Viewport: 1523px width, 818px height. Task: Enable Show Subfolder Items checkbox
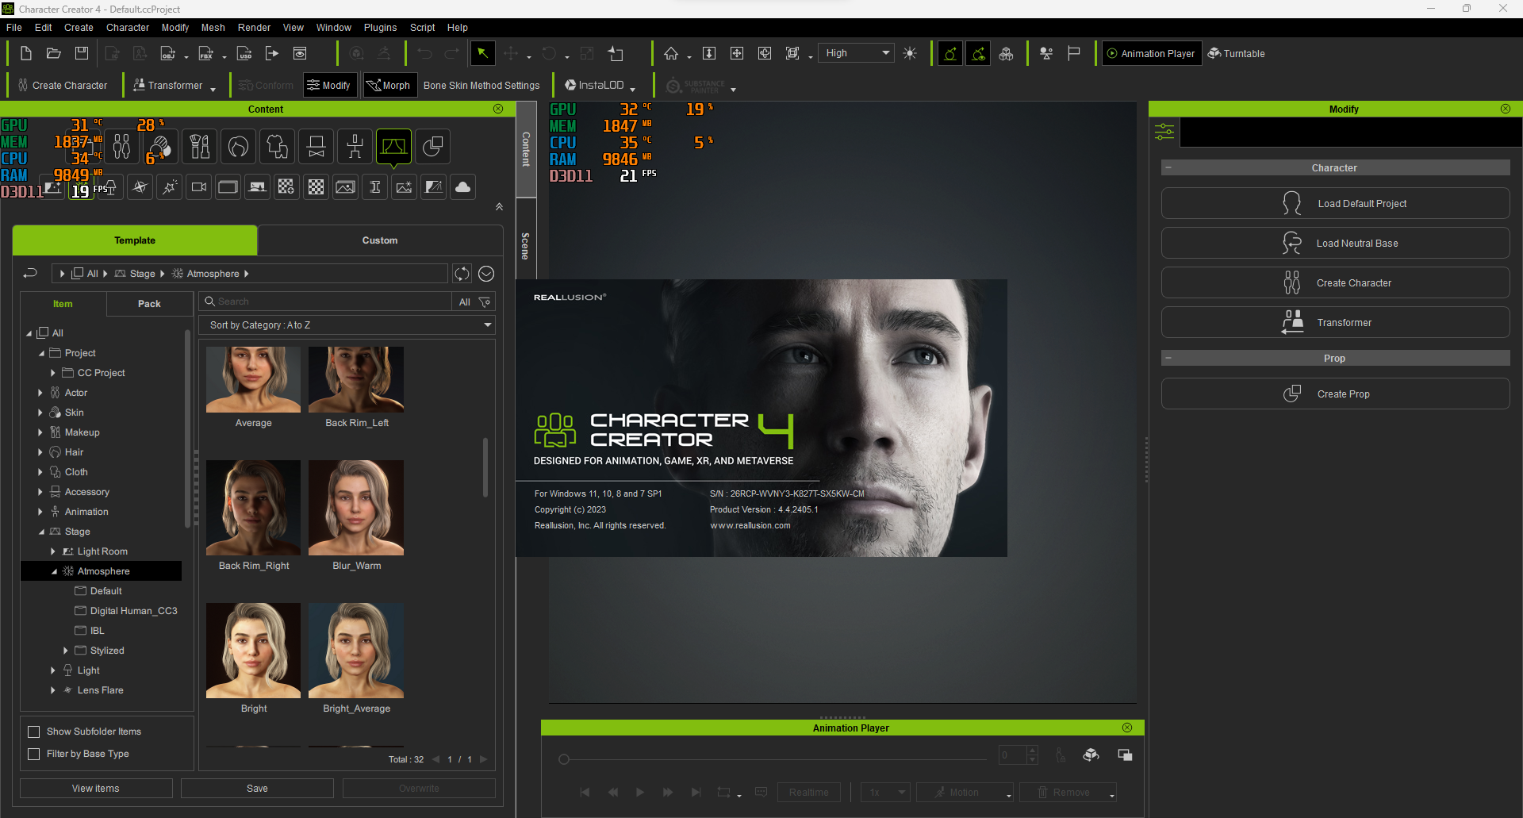[34, 732]
